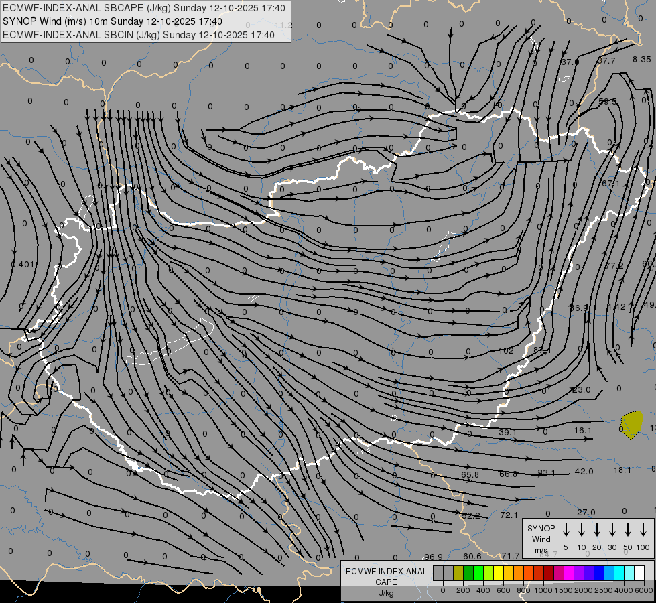
Task: Click the 77.2 value on the map
Action: (x=614, y=266)
